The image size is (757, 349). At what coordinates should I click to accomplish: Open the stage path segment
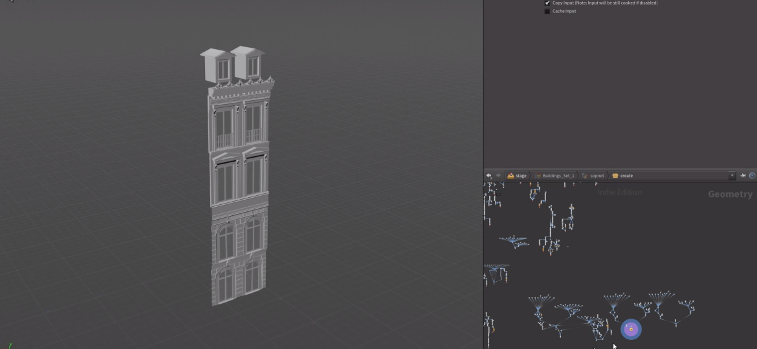click(518, 176)
